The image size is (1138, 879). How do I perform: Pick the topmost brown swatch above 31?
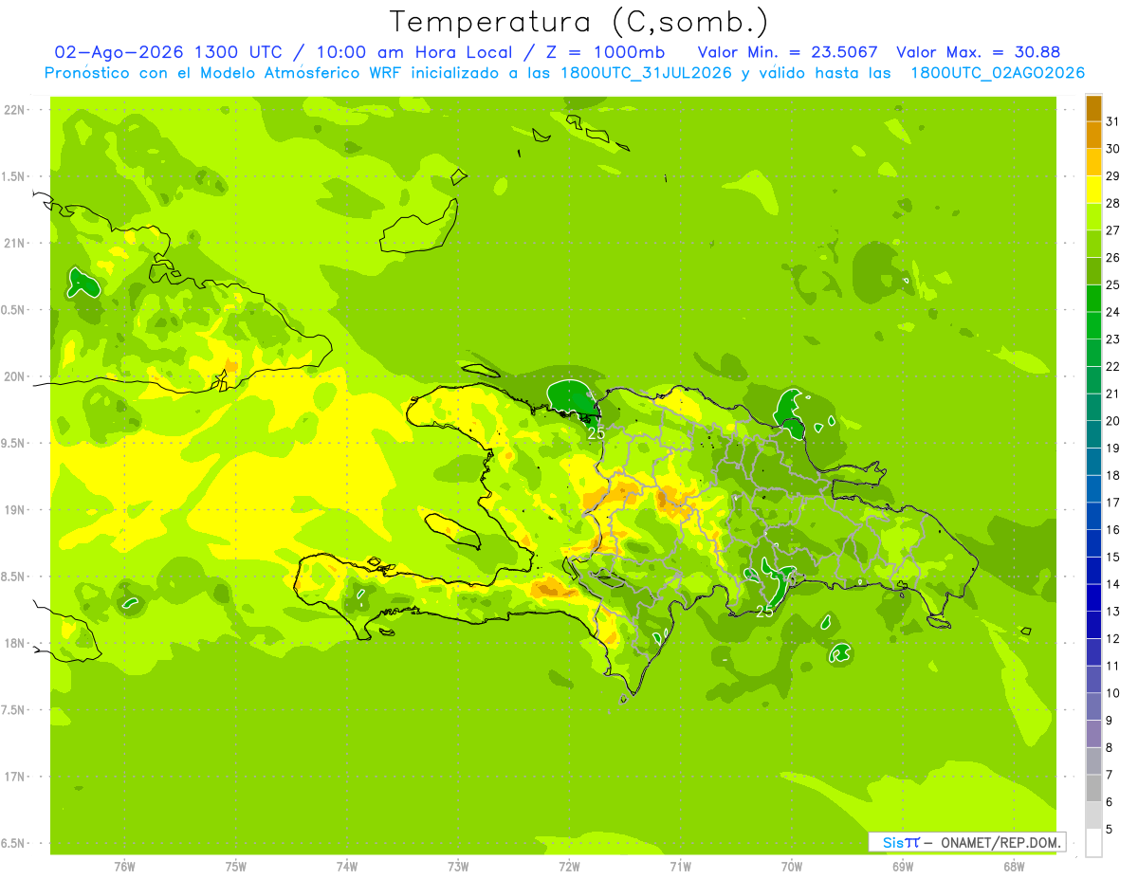point(1093,108)
